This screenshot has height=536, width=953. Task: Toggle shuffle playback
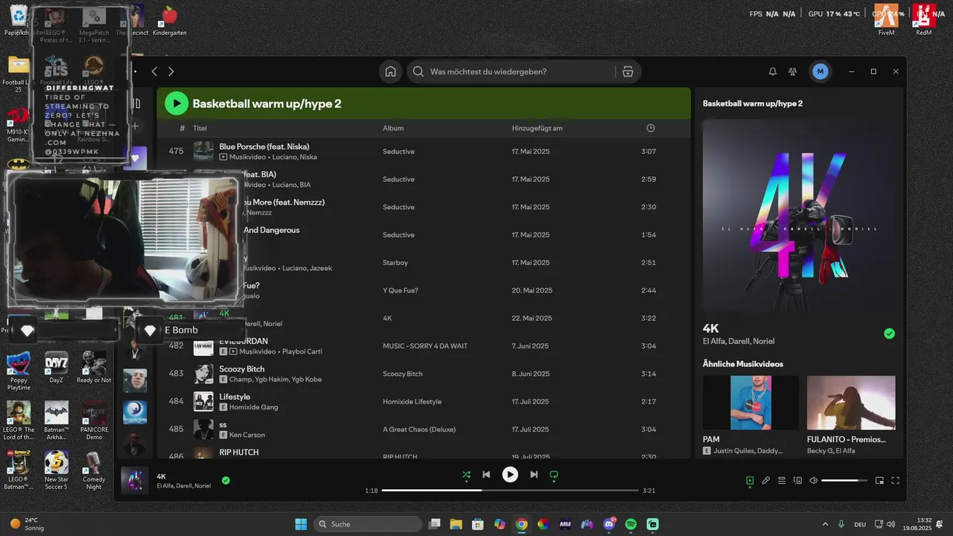point(466,474)
